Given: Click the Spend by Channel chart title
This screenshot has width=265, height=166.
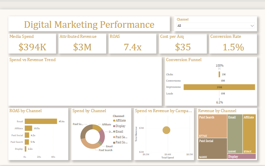Looking at the screenshot, I should click(x=89, y=111).
